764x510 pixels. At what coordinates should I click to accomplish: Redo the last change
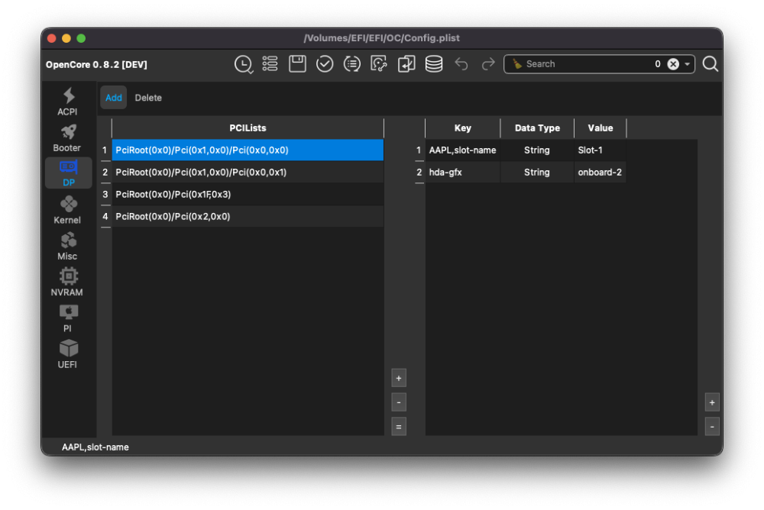click(487, 64)
